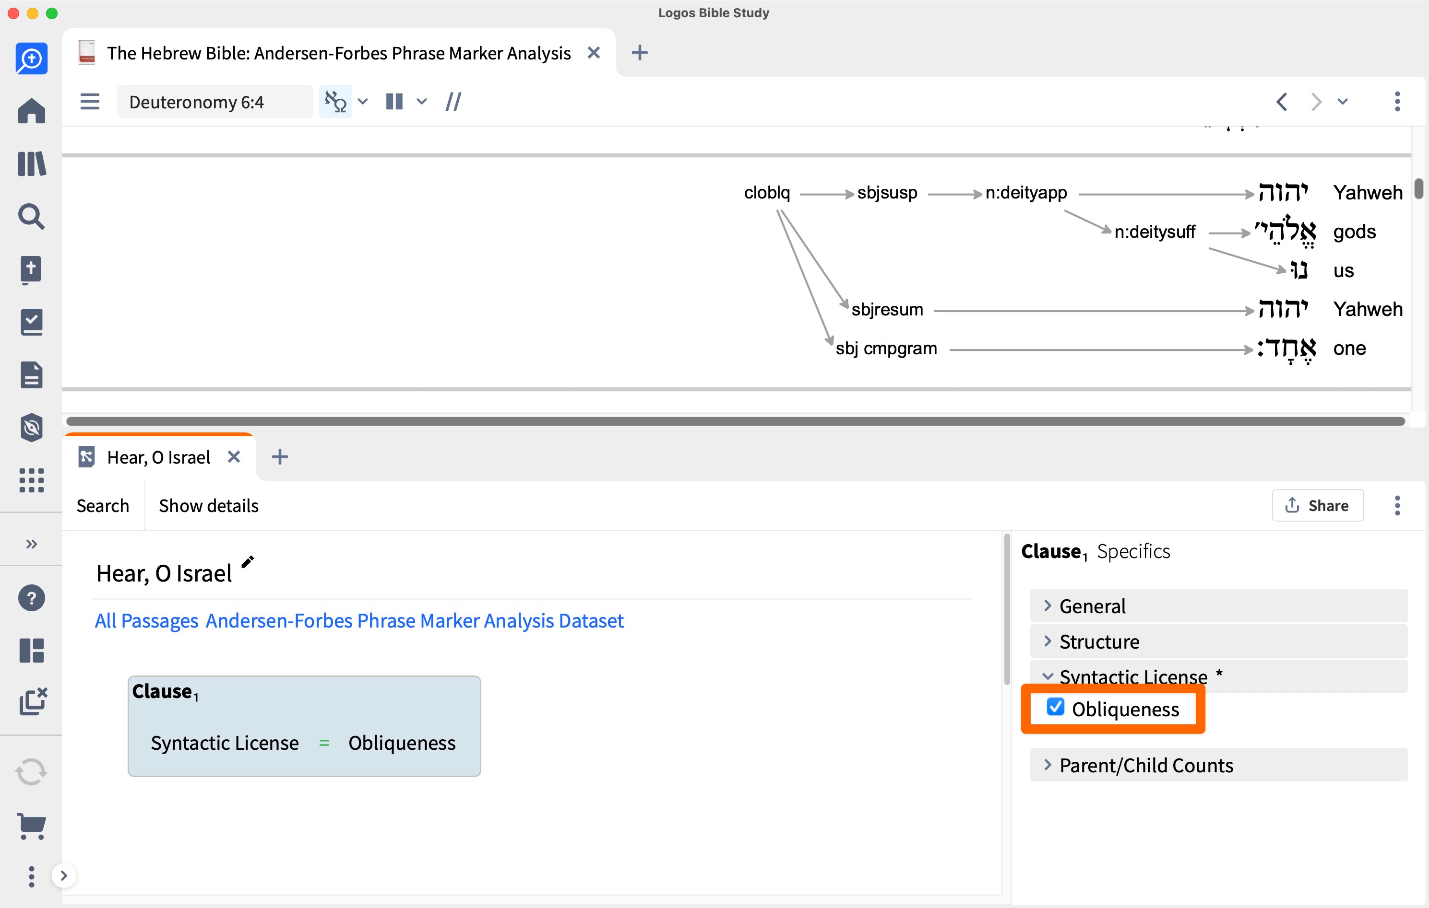Click Andersen-Forbes Phrase Marker Analysis Dataset link
1429x908 pixels.
coord(414,620)
